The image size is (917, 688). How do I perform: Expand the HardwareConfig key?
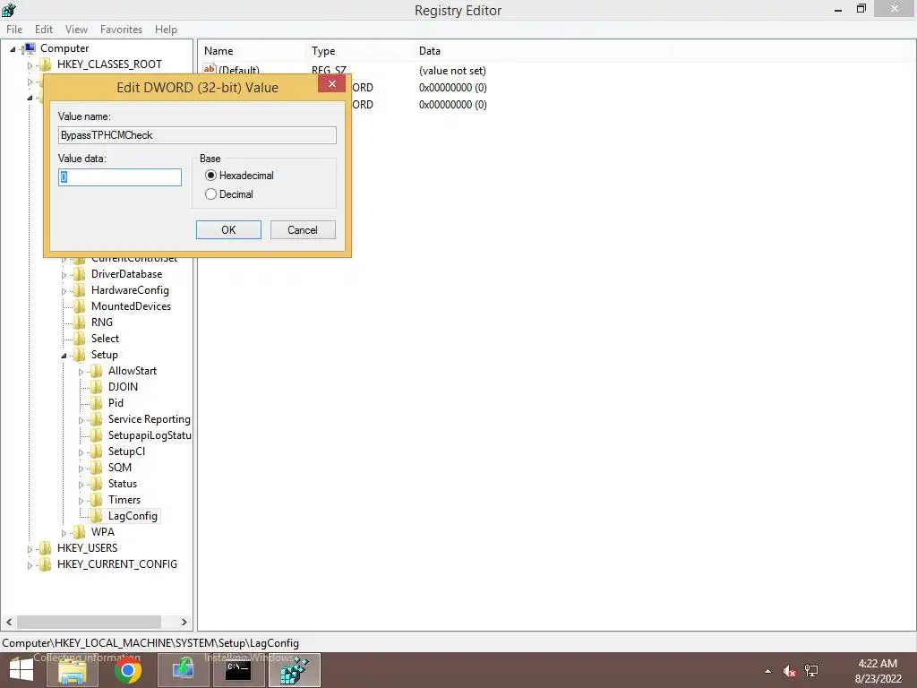click(64, 291)
